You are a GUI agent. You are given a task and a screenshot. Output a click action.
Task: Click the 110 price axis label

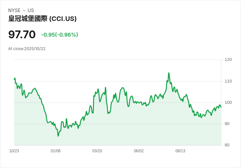coord(228,81)
